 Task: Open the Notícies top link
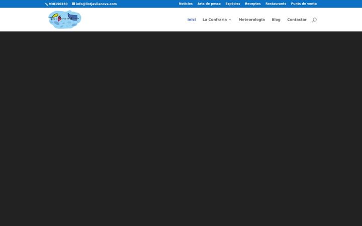186,4
